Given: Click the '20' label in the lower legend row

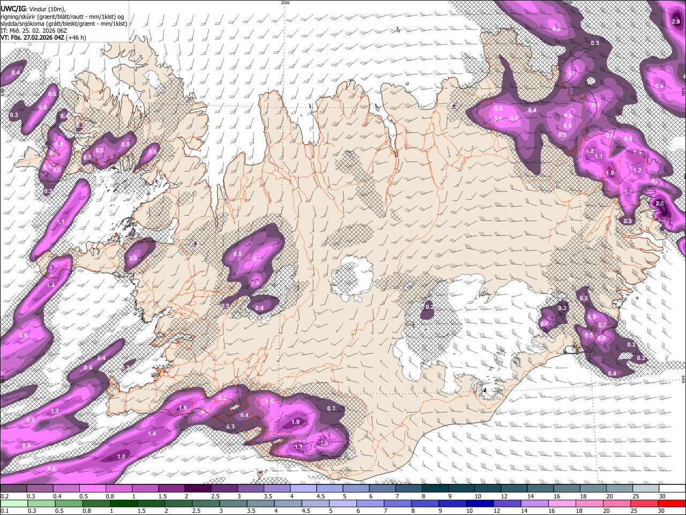Looking at the screenshot, I should click(606, 511).
